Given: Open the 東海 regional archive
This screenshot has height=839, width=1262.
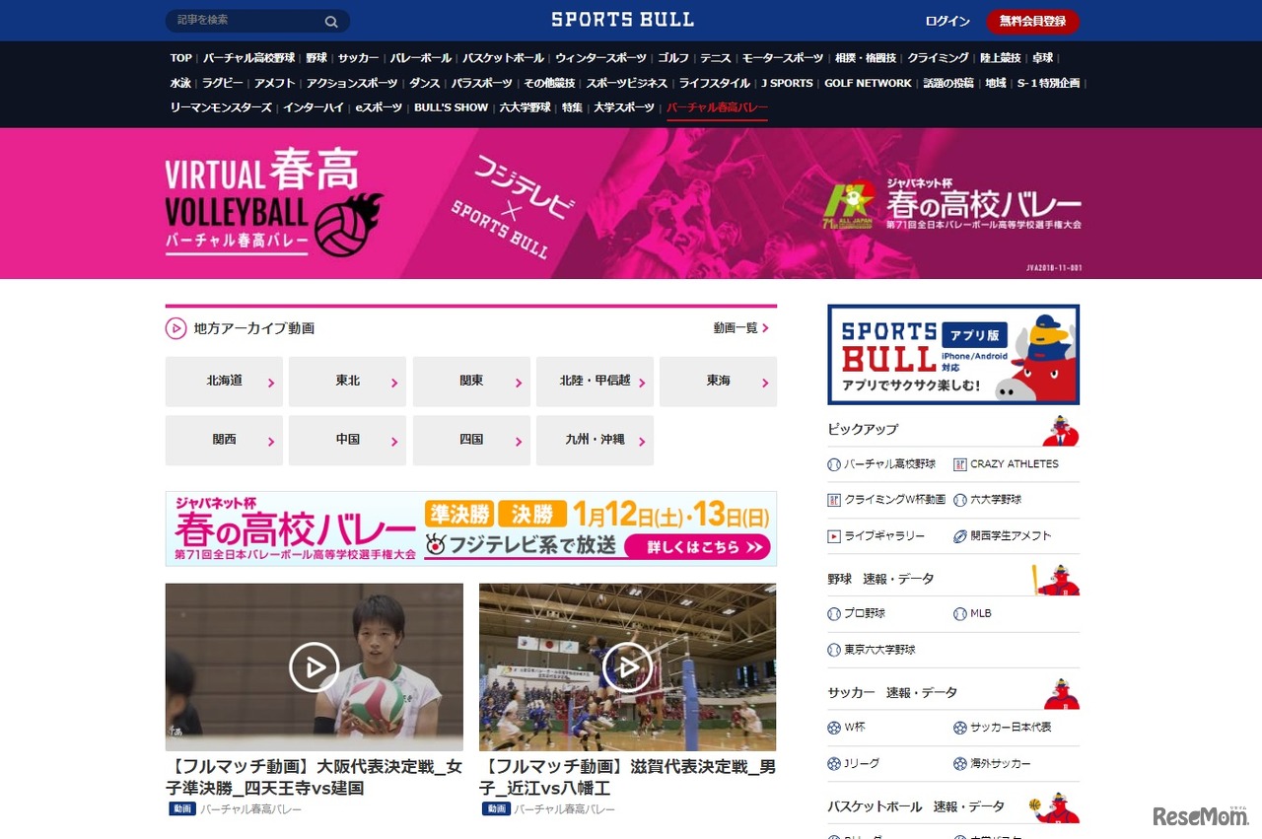Looking at the screenshot, I should 718,382.
